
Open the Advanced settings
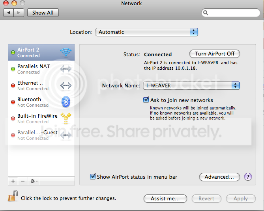click(219, 177)
